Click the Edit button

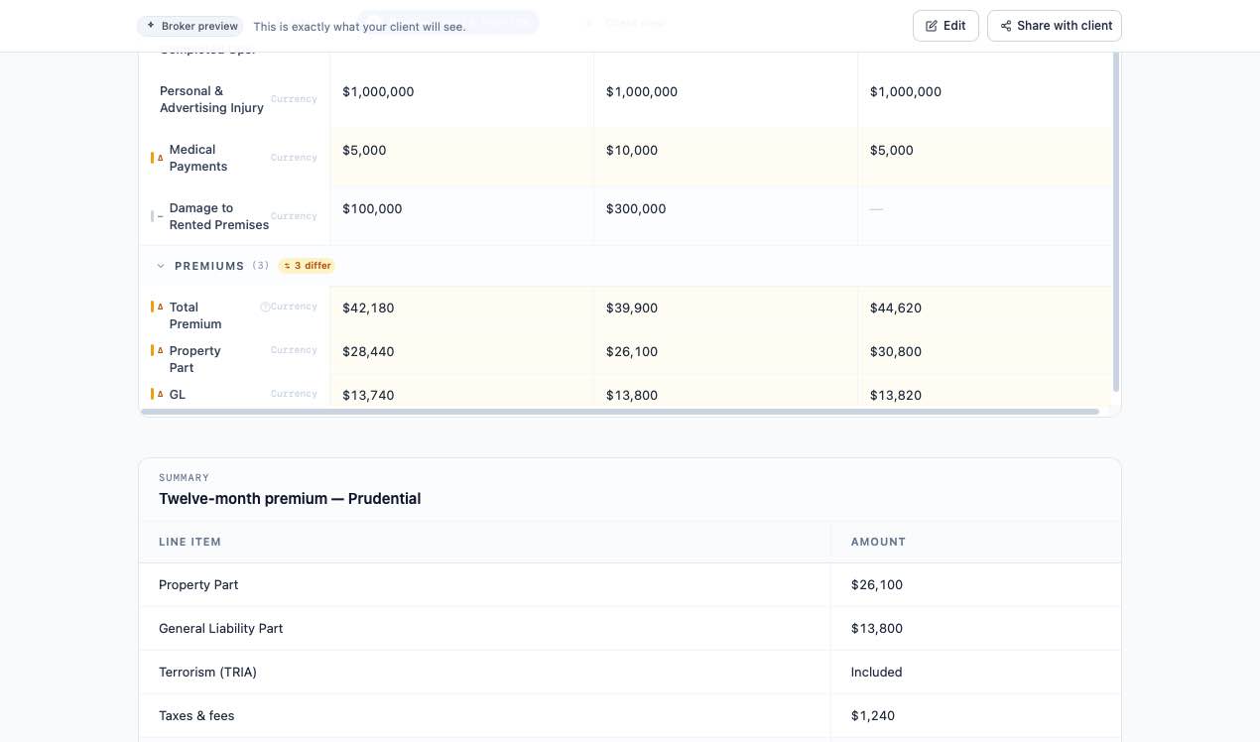coord(945,26)
